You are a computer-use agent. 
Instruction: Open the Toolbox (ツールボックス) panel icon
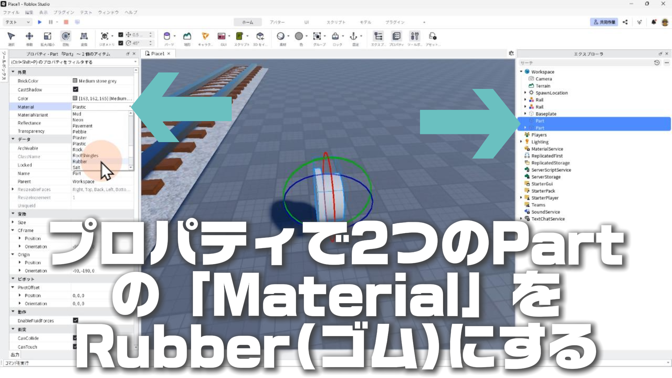tap(414, 36)
